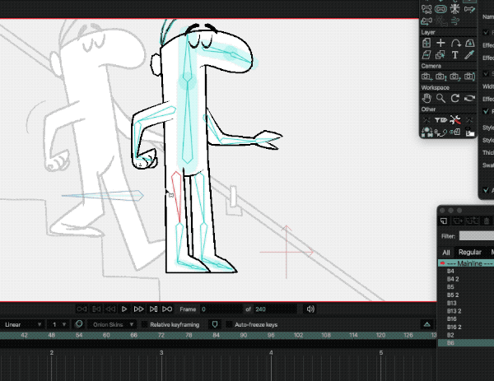Select the Pan/Tilt Camera tool
The height and width of the screenshot is (381, 494).
469,77
